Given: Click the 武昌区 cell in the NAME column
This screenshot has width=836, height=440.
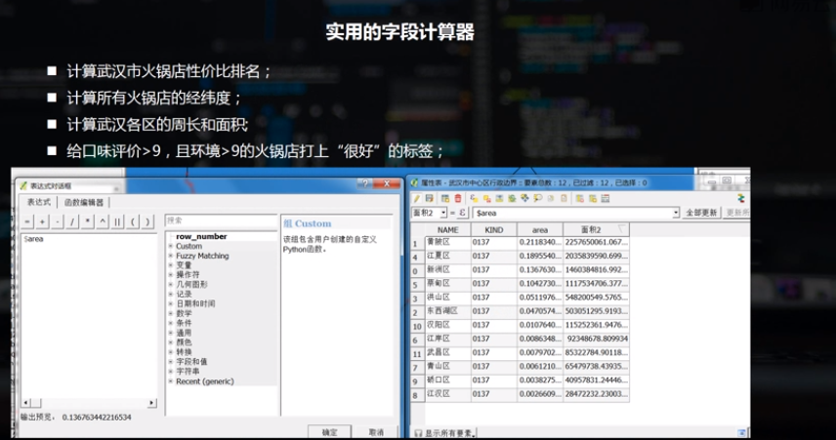Looking at the screenshot, I should coord(447,352).
